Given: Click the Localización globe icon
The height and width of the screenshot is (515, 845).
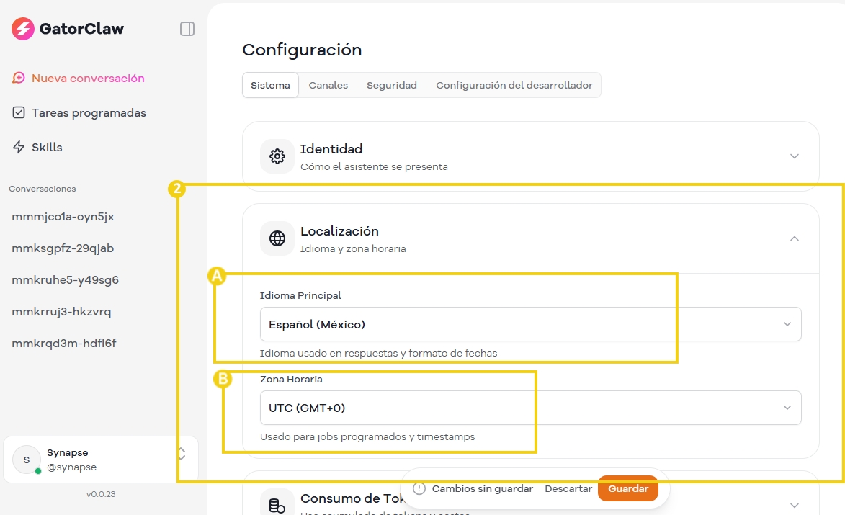Looking at the screenshot, I should click(x=277, y=238).
